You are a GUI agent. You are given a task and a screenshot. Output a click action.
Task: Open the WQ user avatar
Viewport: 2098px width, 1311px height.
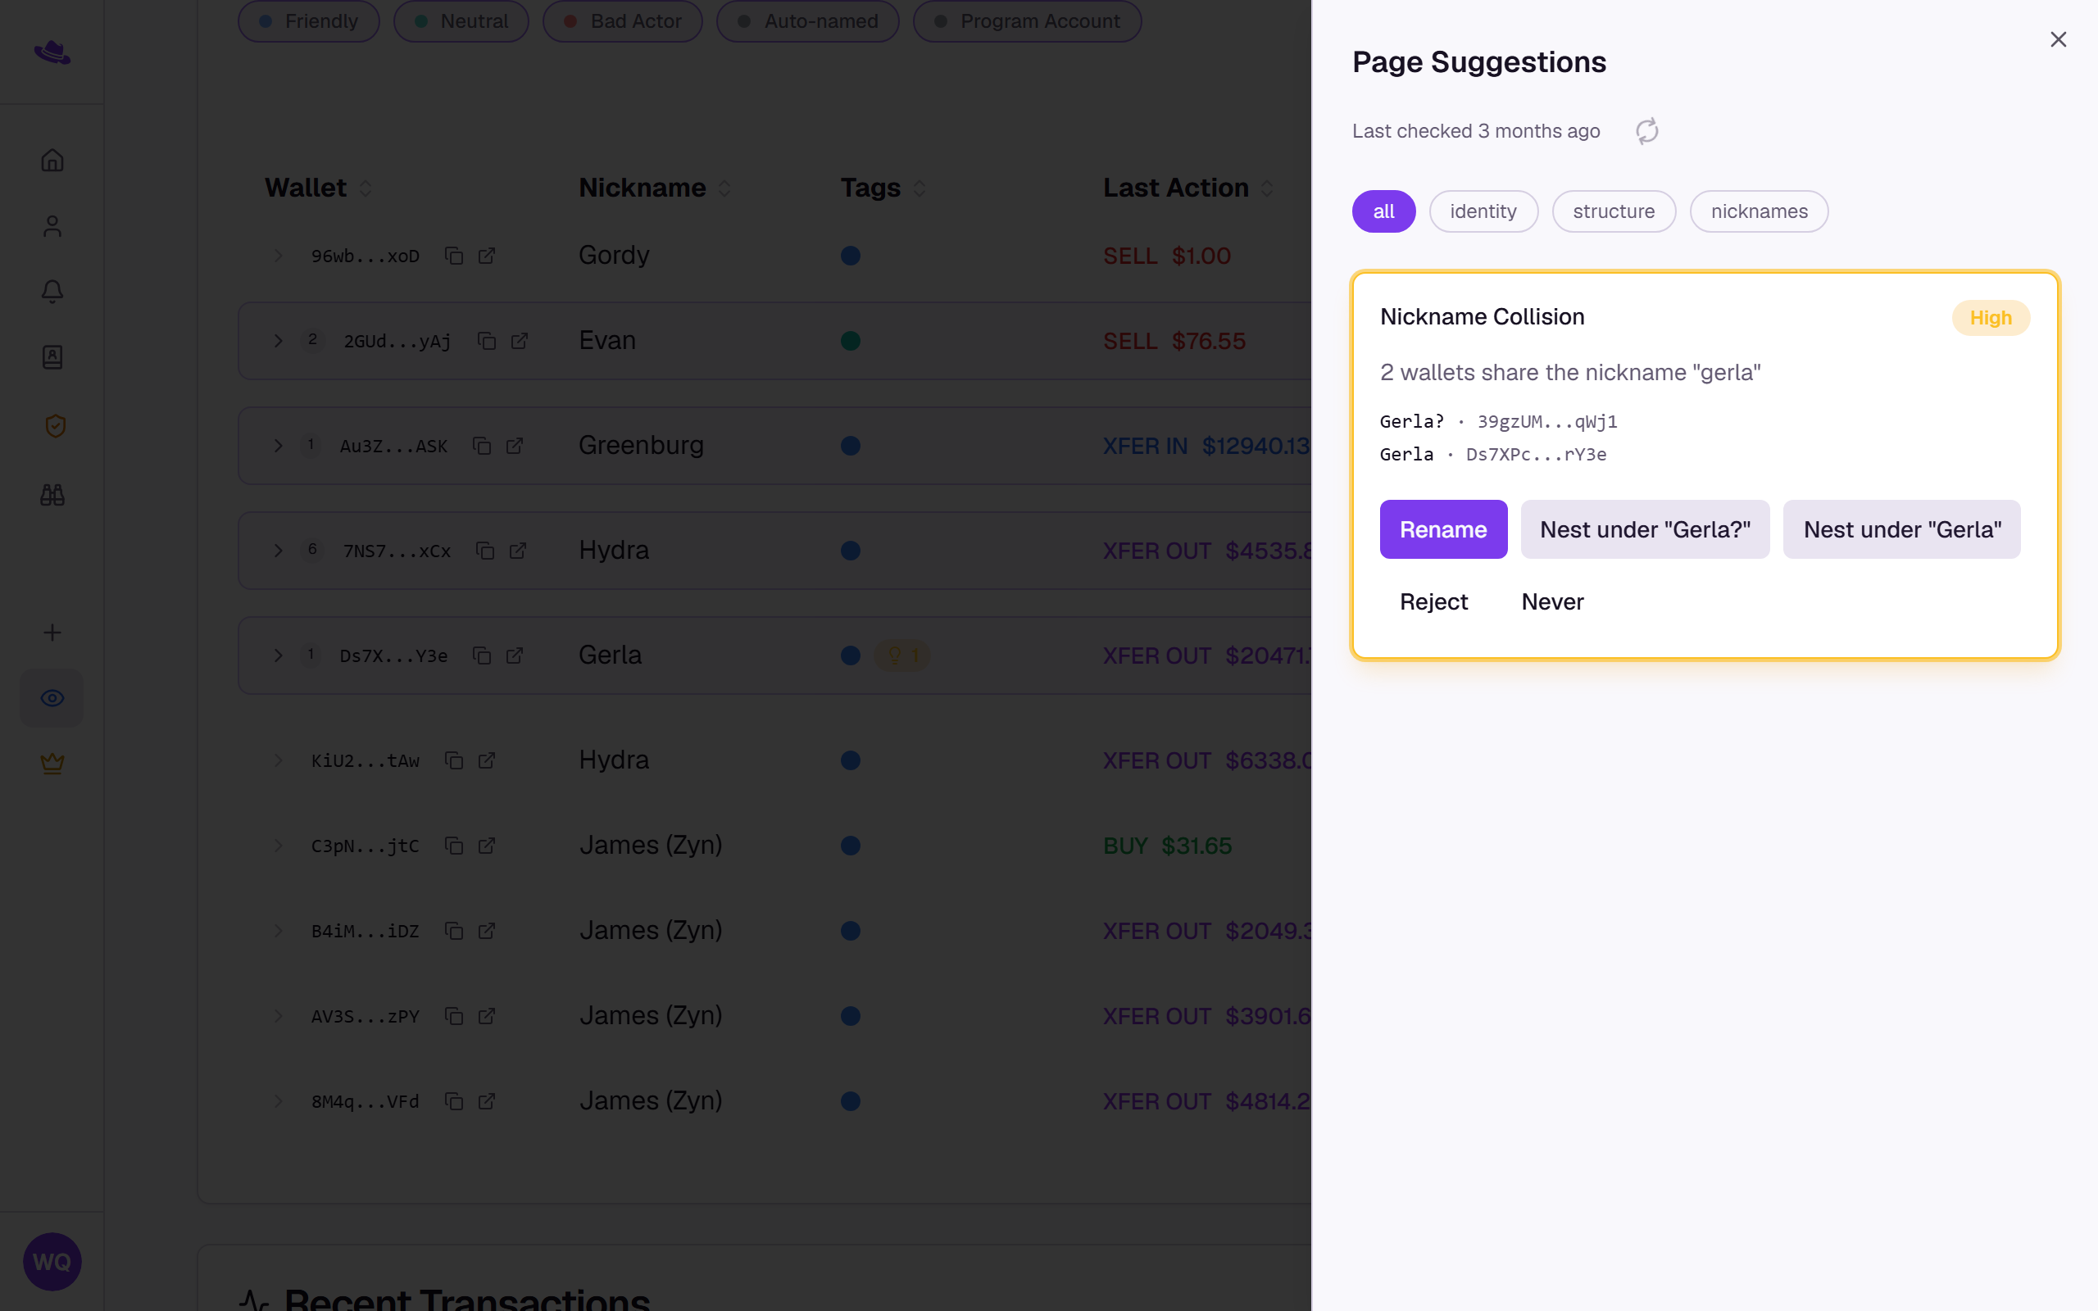coord(52,1262)
